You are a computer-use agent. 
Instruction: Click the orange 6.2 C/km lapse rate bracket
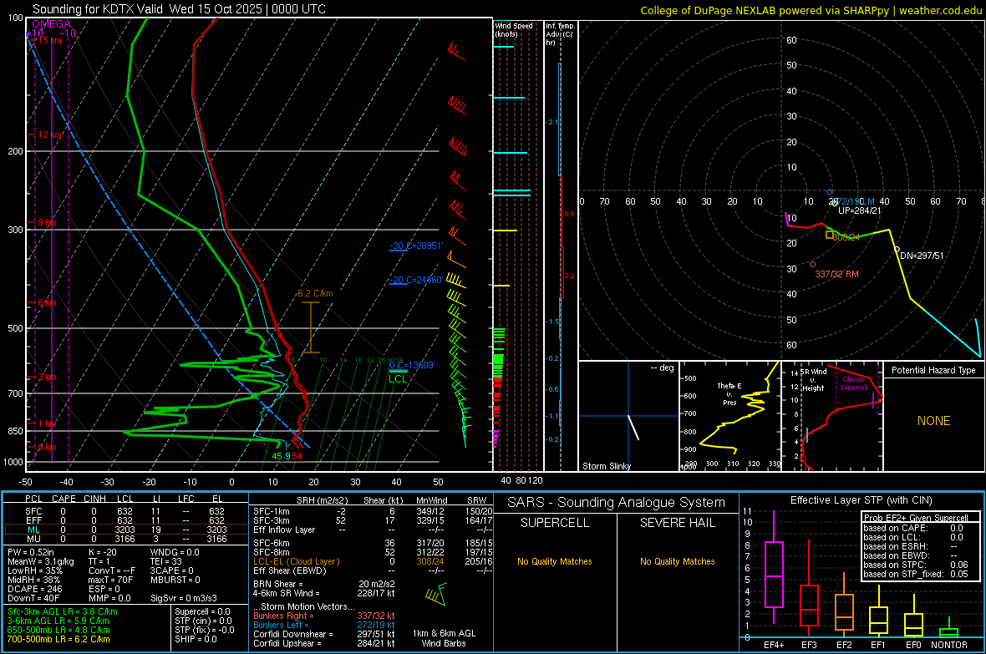point(311,327)
